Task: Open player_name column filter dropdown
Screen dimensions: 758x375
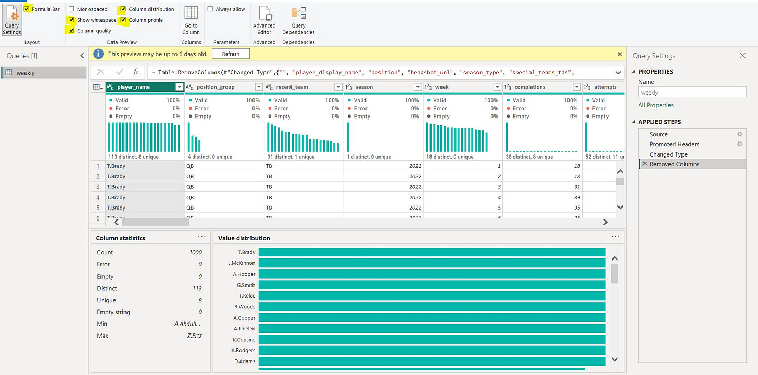Action: 179,87
